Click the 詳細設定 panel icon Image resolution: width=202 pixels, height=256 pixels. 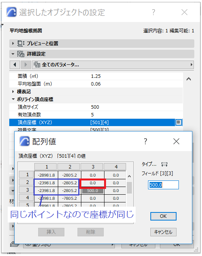pyautogui.click(x=21, y=54)
